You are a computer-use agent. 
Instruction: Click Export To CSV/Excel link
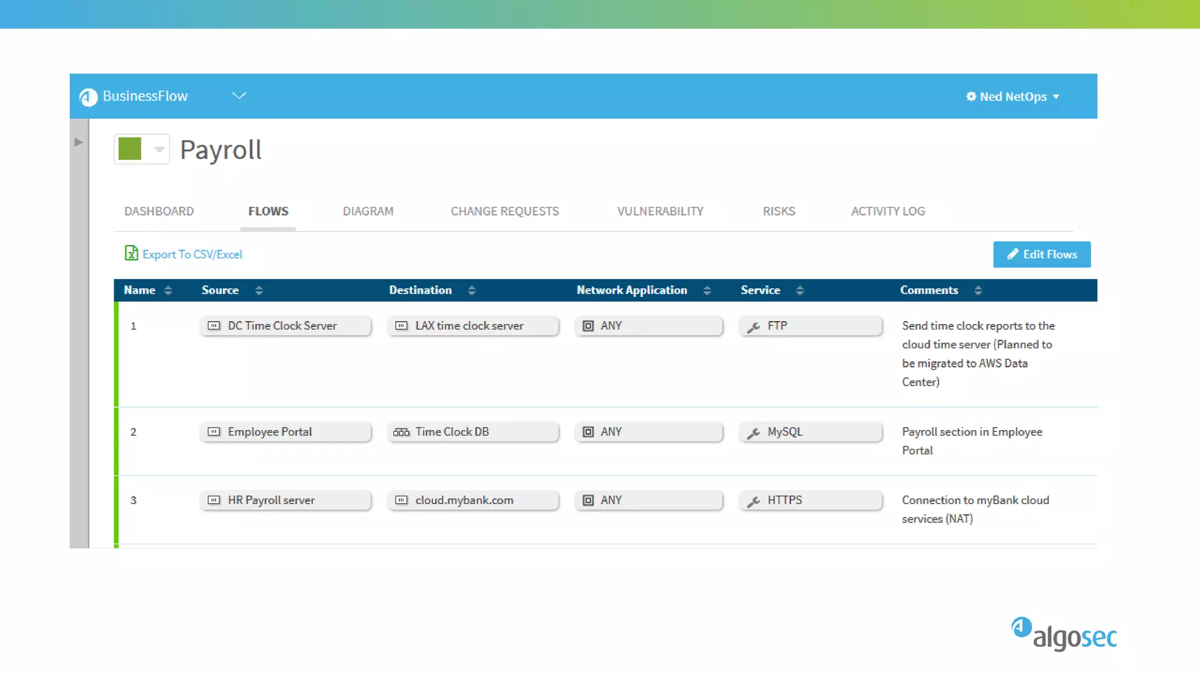tap(192, 254)
